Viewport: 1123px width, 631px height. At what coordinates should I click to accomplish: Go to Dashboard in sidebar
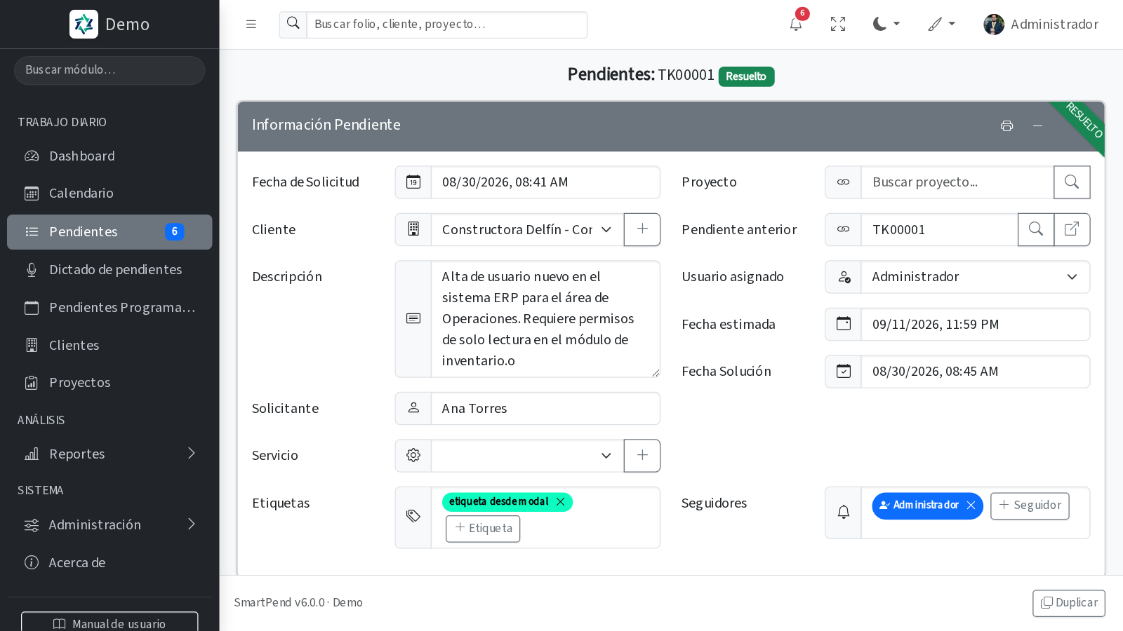tap(109, 156)
